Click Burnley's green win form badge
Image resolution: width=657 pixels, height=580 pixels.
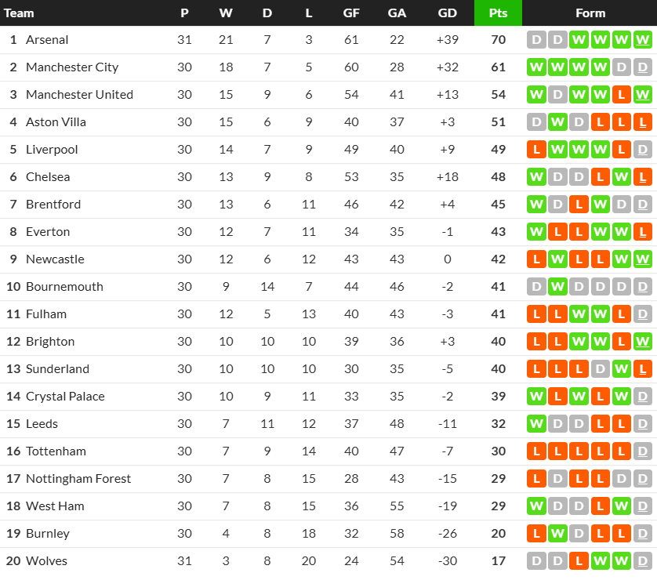(558, 534)
